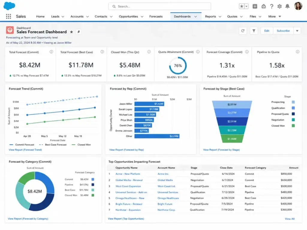
Task: Refresh the dashboard
Action: [243, 31]
